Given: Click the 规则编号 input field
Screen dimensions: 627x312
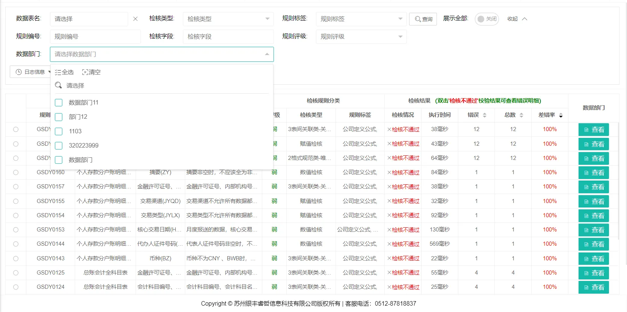Looking at the screenshot, I should point(95,36).
